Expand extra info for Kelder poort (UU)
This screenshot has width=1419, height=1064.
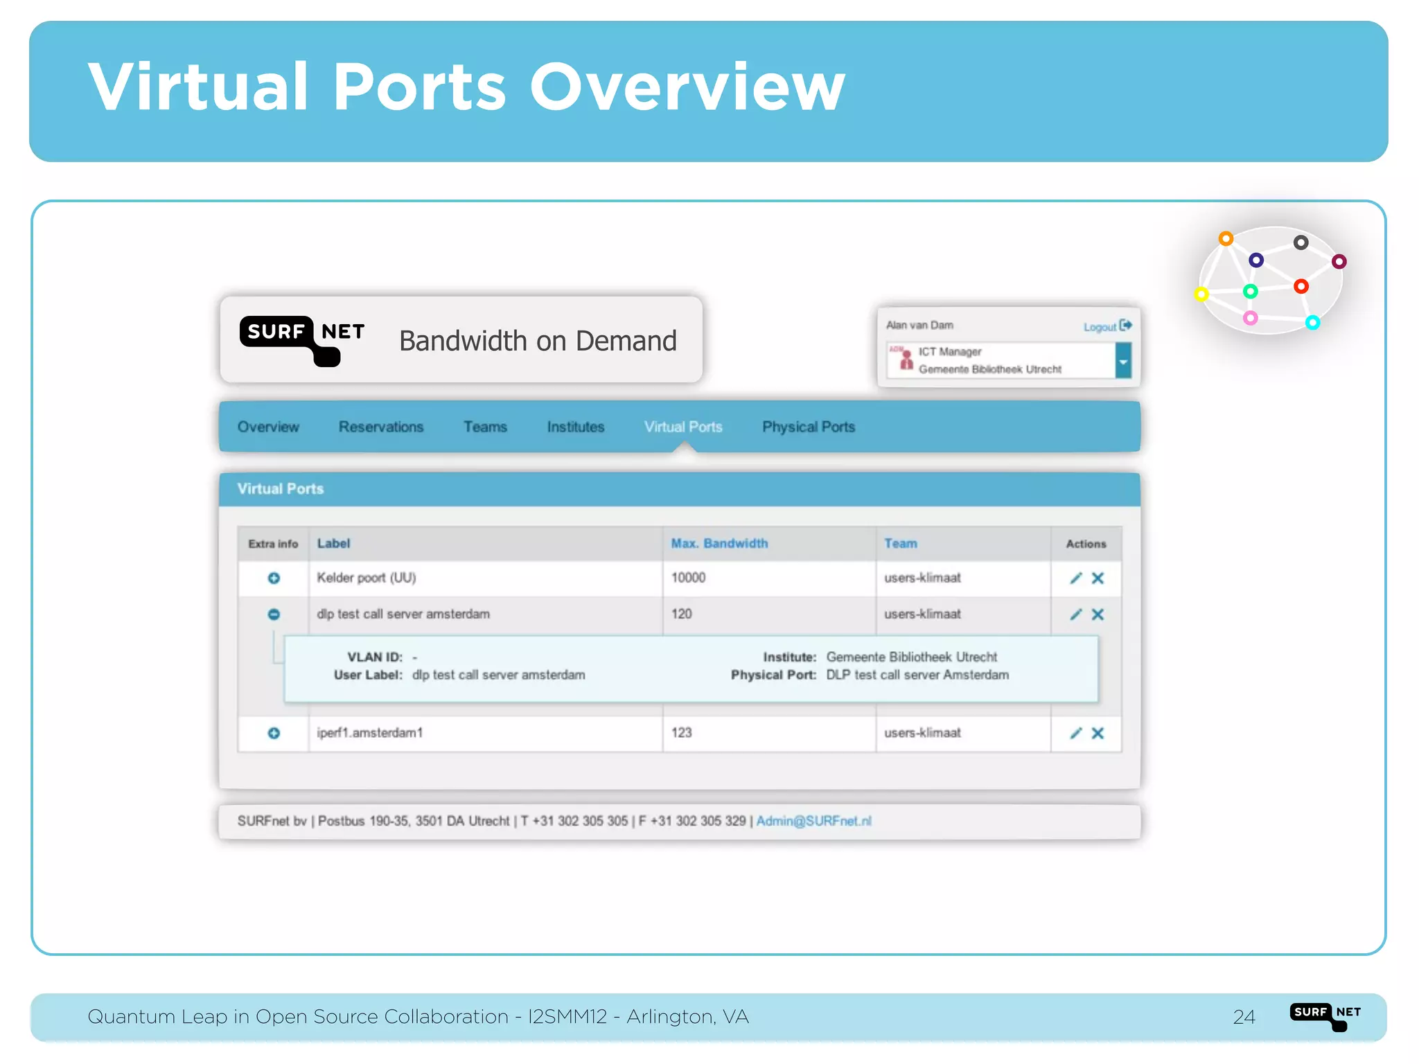coord(274,578)
